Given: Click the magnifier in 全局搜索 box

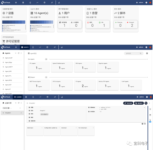Looking at the screenshot, I should pyautogui.click(x=141, y=54).
